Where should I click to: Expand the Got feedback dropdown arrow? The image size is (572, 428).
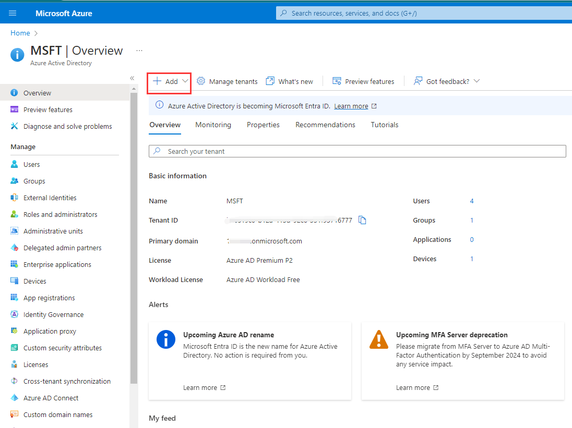tap(476, 81)
